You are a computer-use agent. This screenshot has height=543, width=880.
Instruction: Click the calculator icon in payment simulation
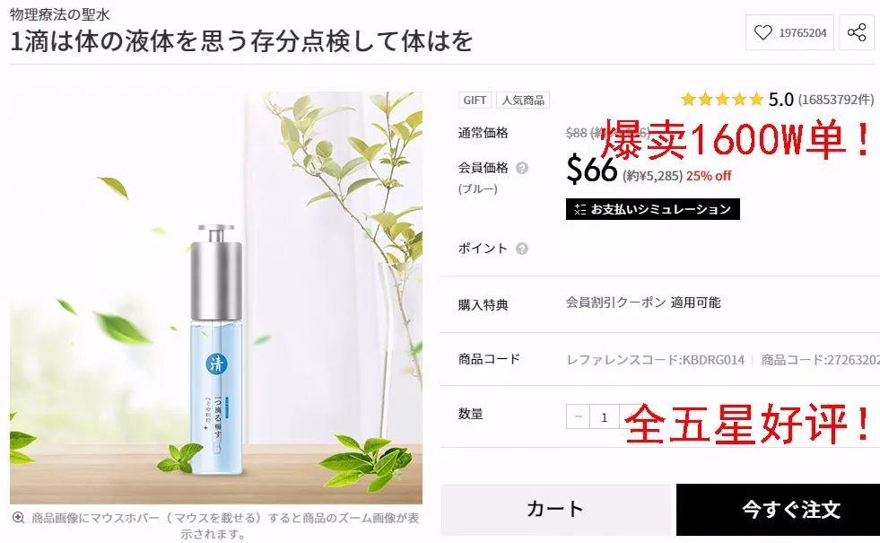click(x=579, y=209)
